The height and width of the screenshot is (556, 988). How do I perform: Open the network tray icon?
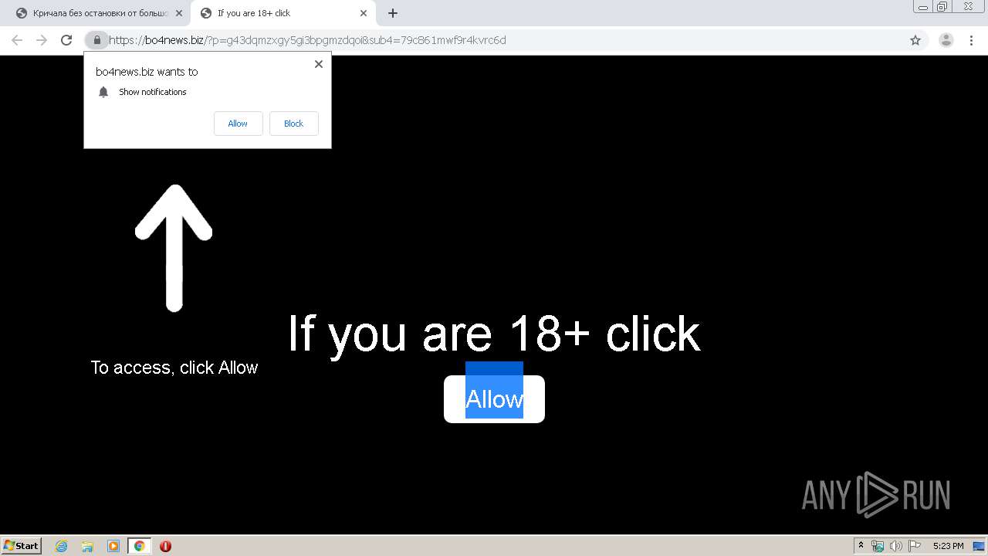coord(878,546)
